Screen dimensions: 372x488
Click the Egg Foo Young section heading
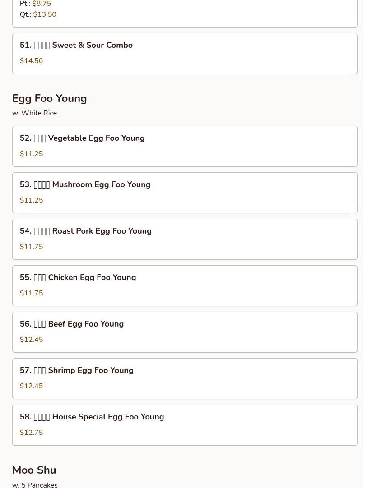click(49, 98)
